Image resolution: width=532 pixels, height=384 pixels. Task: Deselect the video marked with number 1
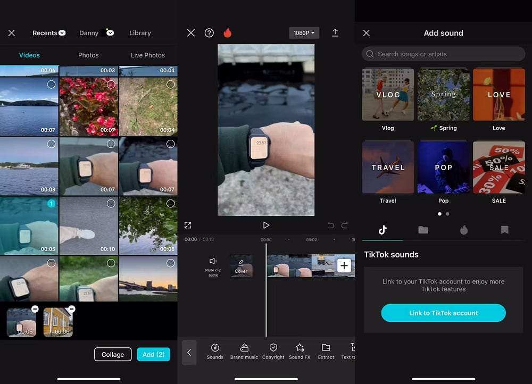coord(51,204)
